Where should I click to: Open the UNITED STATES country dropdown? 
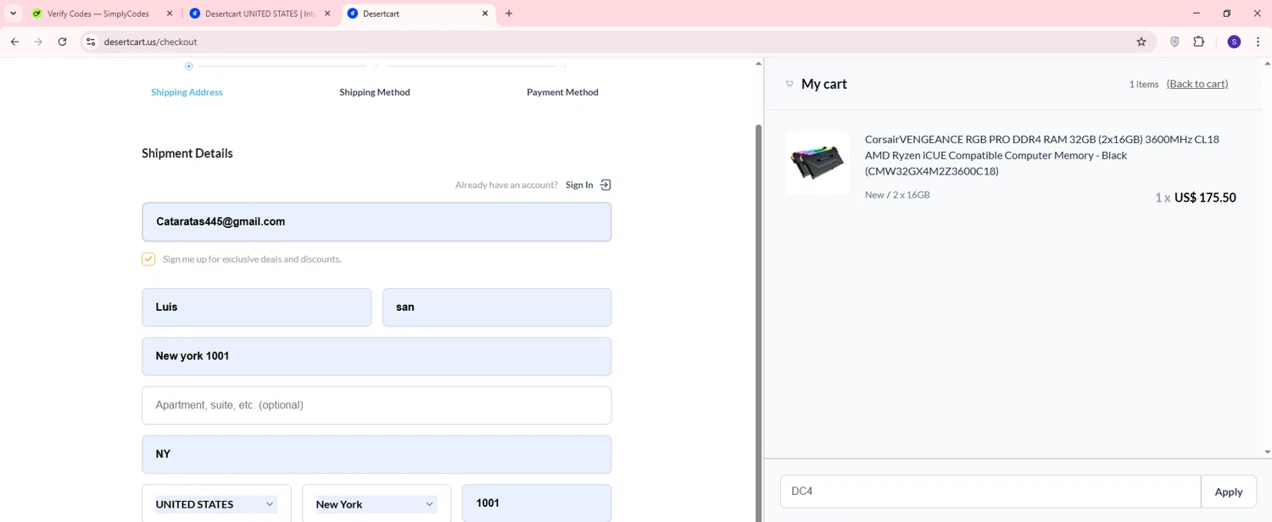[216, 504]
